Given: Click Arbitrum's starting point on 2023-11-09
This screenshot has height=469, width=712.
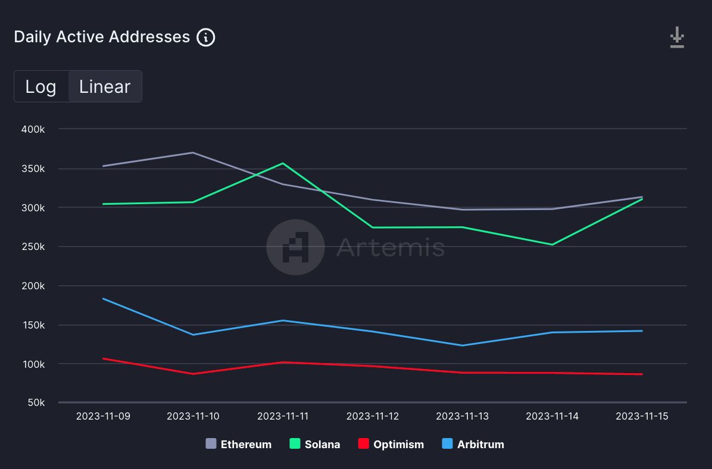Looking at the screenshot, I should tap(104, 299).
